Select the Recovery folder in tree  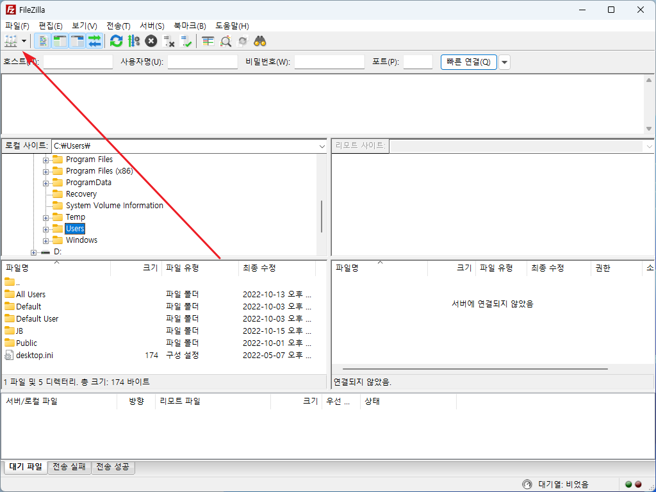81,194
